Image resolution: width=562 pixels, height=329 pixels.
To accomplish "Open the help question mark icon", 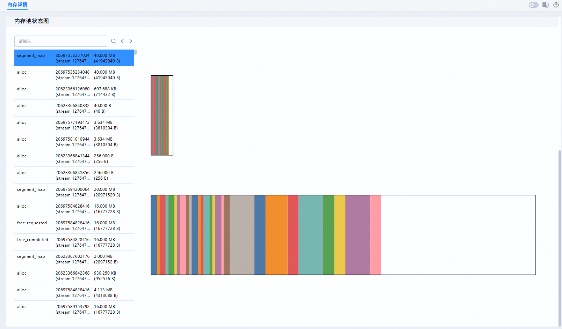I will click(556, 5).
